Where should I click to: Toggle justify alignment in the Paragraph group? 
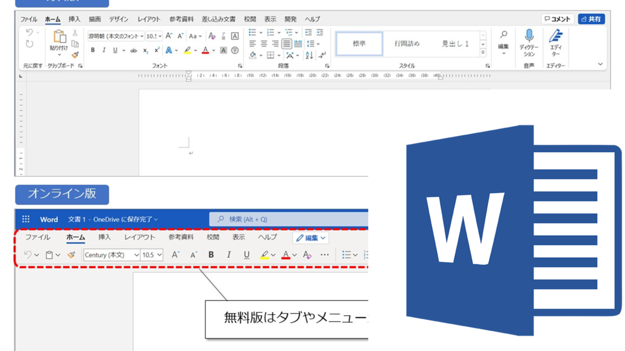click(287, 43)
